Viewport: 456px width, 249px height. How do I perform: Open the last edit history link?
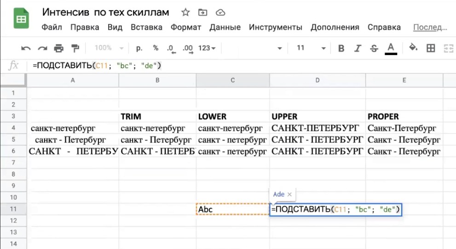(430, 27)
